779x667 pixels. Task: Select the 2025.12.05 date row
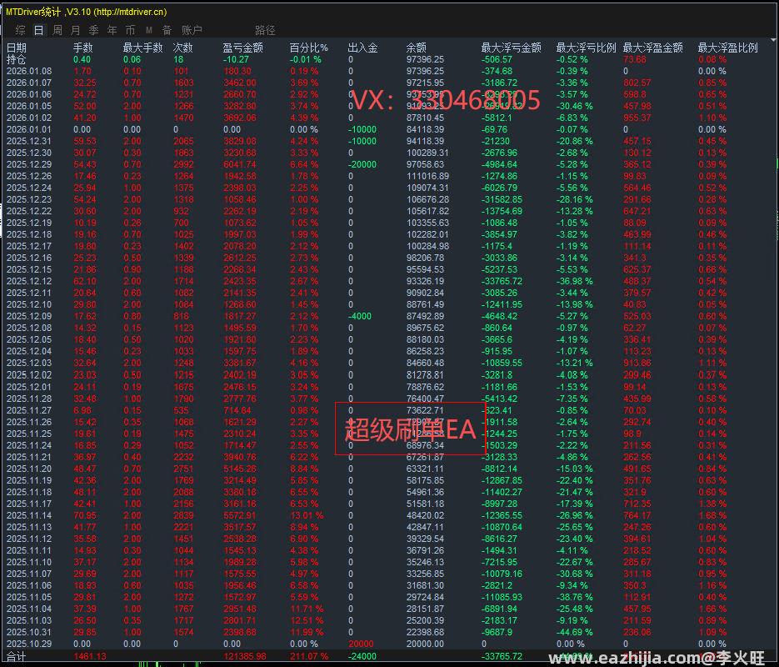tap(29, 340)
